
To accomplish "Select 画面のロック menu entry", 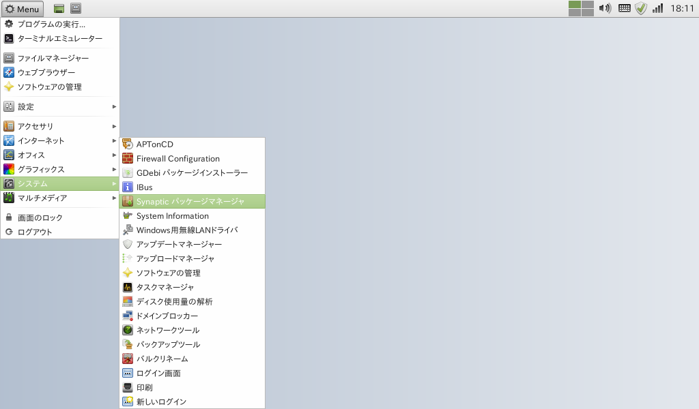I will pyautogui.click(x=60, y=217).
